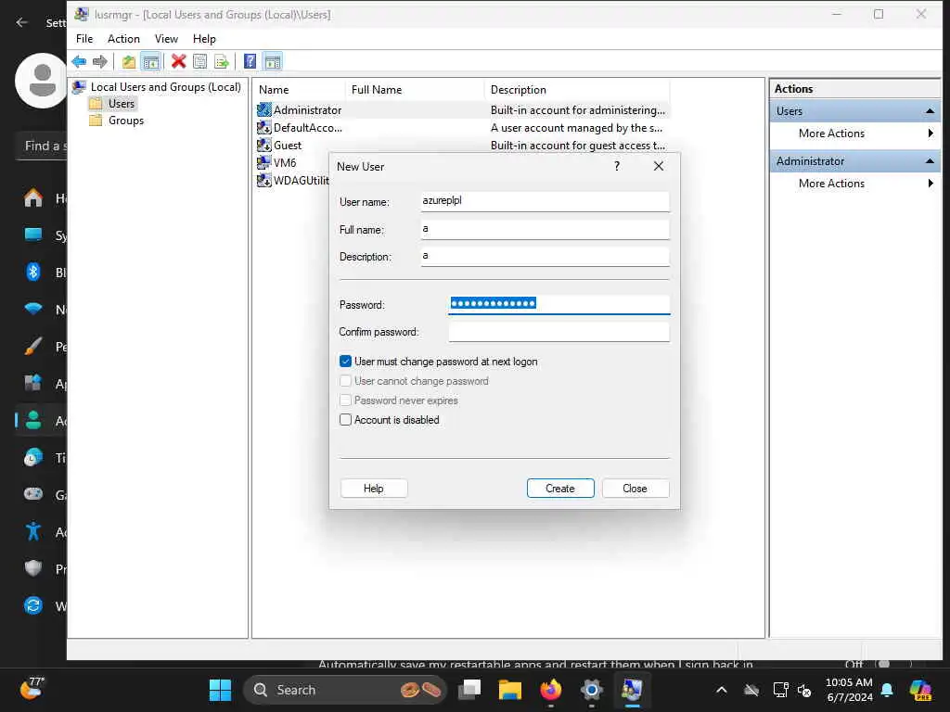Select the Administrator user icon

tap(264, 109)
